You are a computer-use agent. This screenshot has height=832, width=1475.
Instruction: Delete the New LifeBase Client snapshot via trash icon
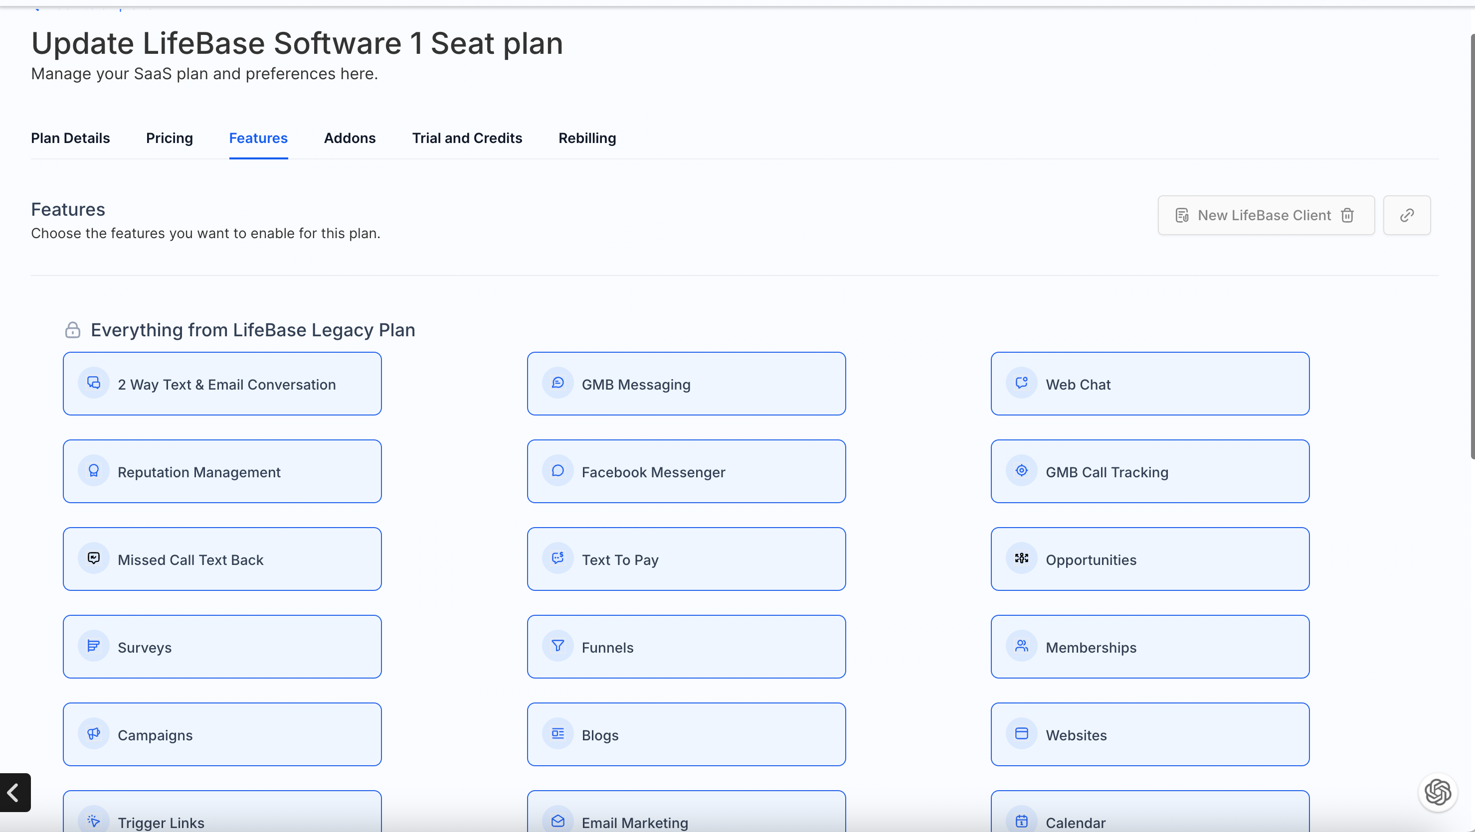point(1348,215)
